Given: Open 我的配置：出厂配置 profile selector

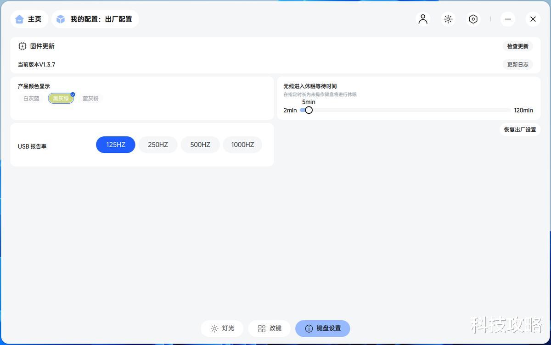Looking at the screenshot, I should 95,19.
